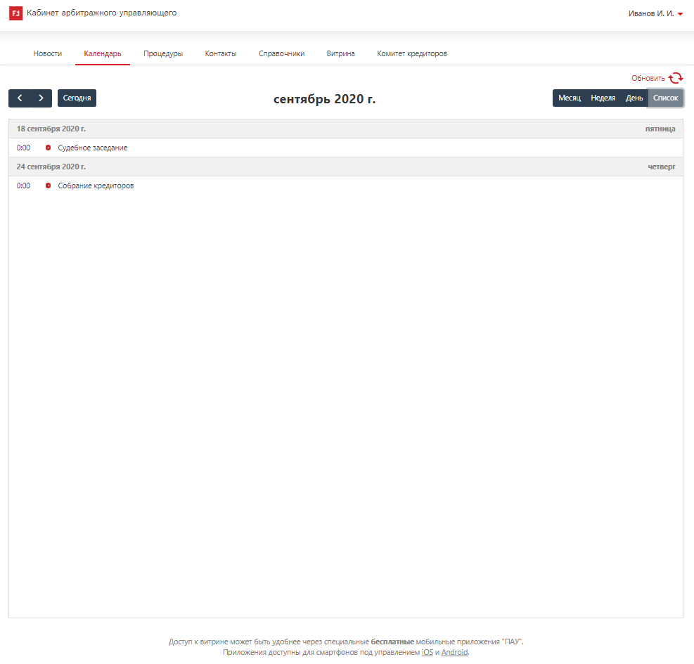694x664 pixels.
Task: Switch calendar to Неделя view
Action: point(603,98)
